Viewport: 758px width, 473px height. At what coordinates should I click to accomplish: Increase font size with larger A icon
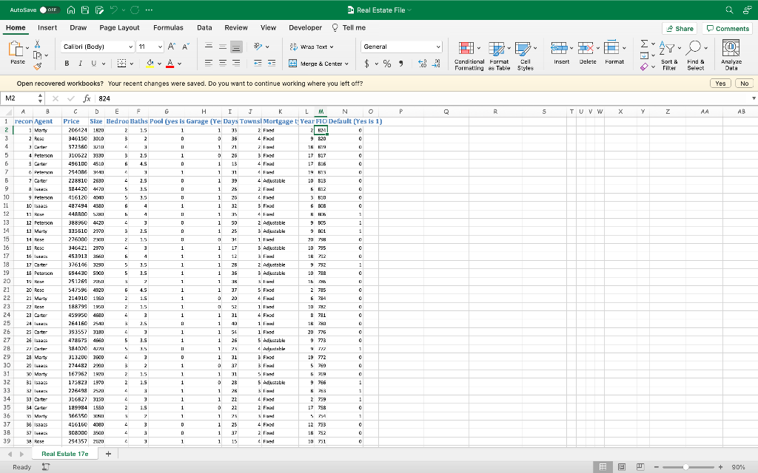pyautogui.click(x=172, y=47)
